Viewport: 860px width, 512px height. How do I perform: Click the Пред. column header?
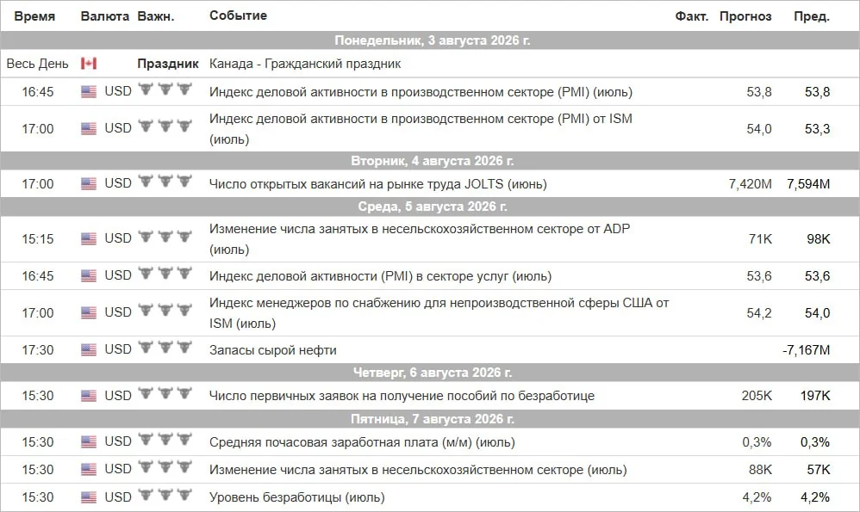[812, 16]
